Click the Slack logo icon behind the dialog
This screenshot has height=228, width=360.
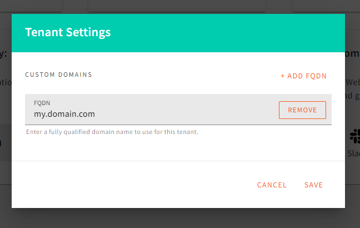(354, 136)
